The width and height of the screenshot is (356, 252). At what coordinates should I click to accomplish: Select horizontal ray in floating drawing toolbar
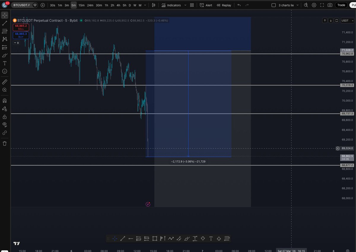(131, 238)
